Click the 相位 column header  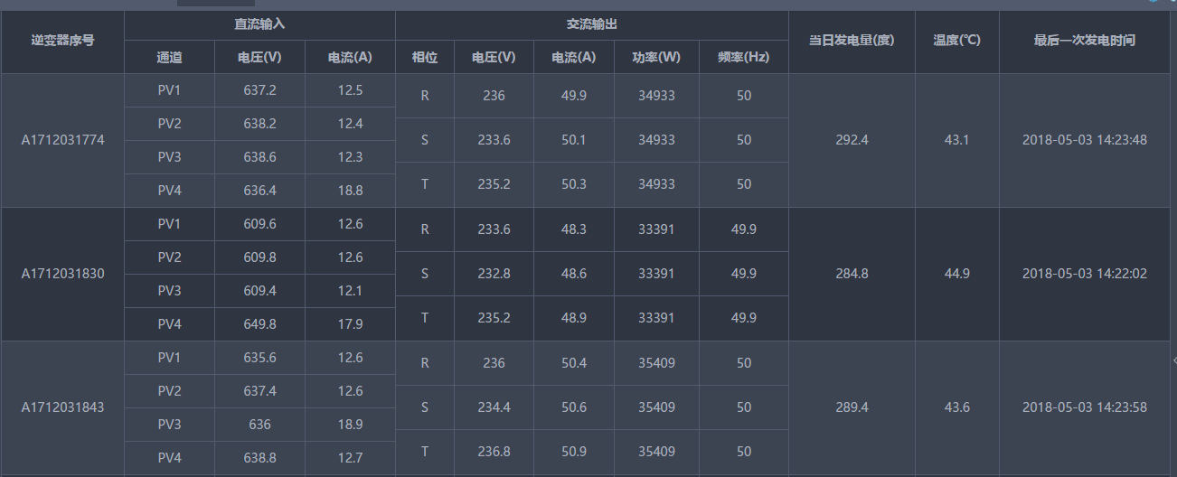coord(425,57)
